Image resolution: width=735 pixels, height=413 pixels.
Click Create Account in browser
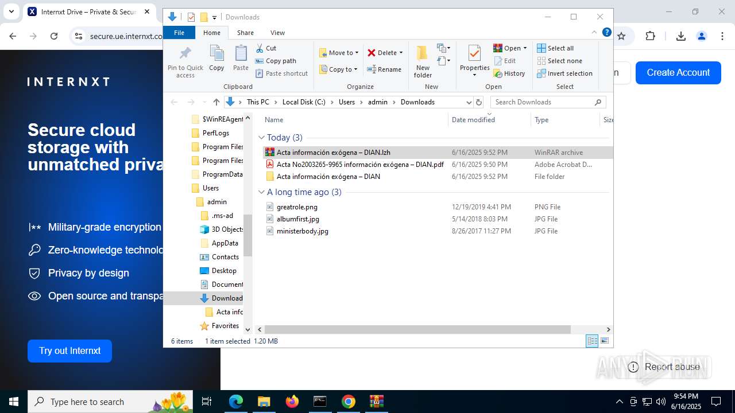coord(678,73)
